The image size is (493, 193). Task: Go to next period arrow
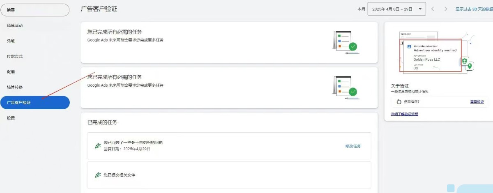(x=446, y=9)
